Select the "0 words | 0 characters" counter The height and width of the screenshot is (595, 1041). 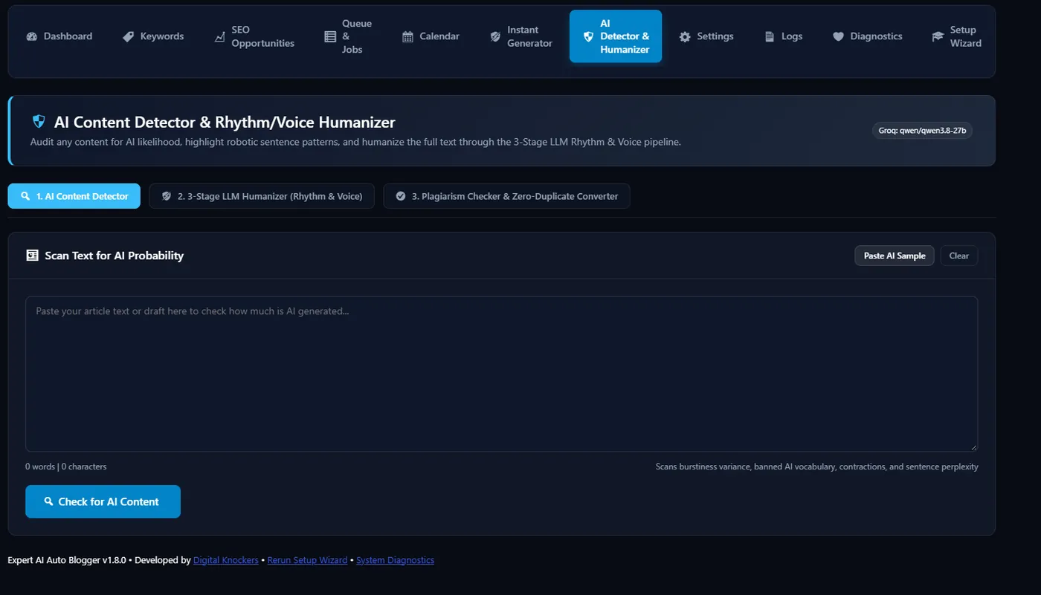point(66,466)
